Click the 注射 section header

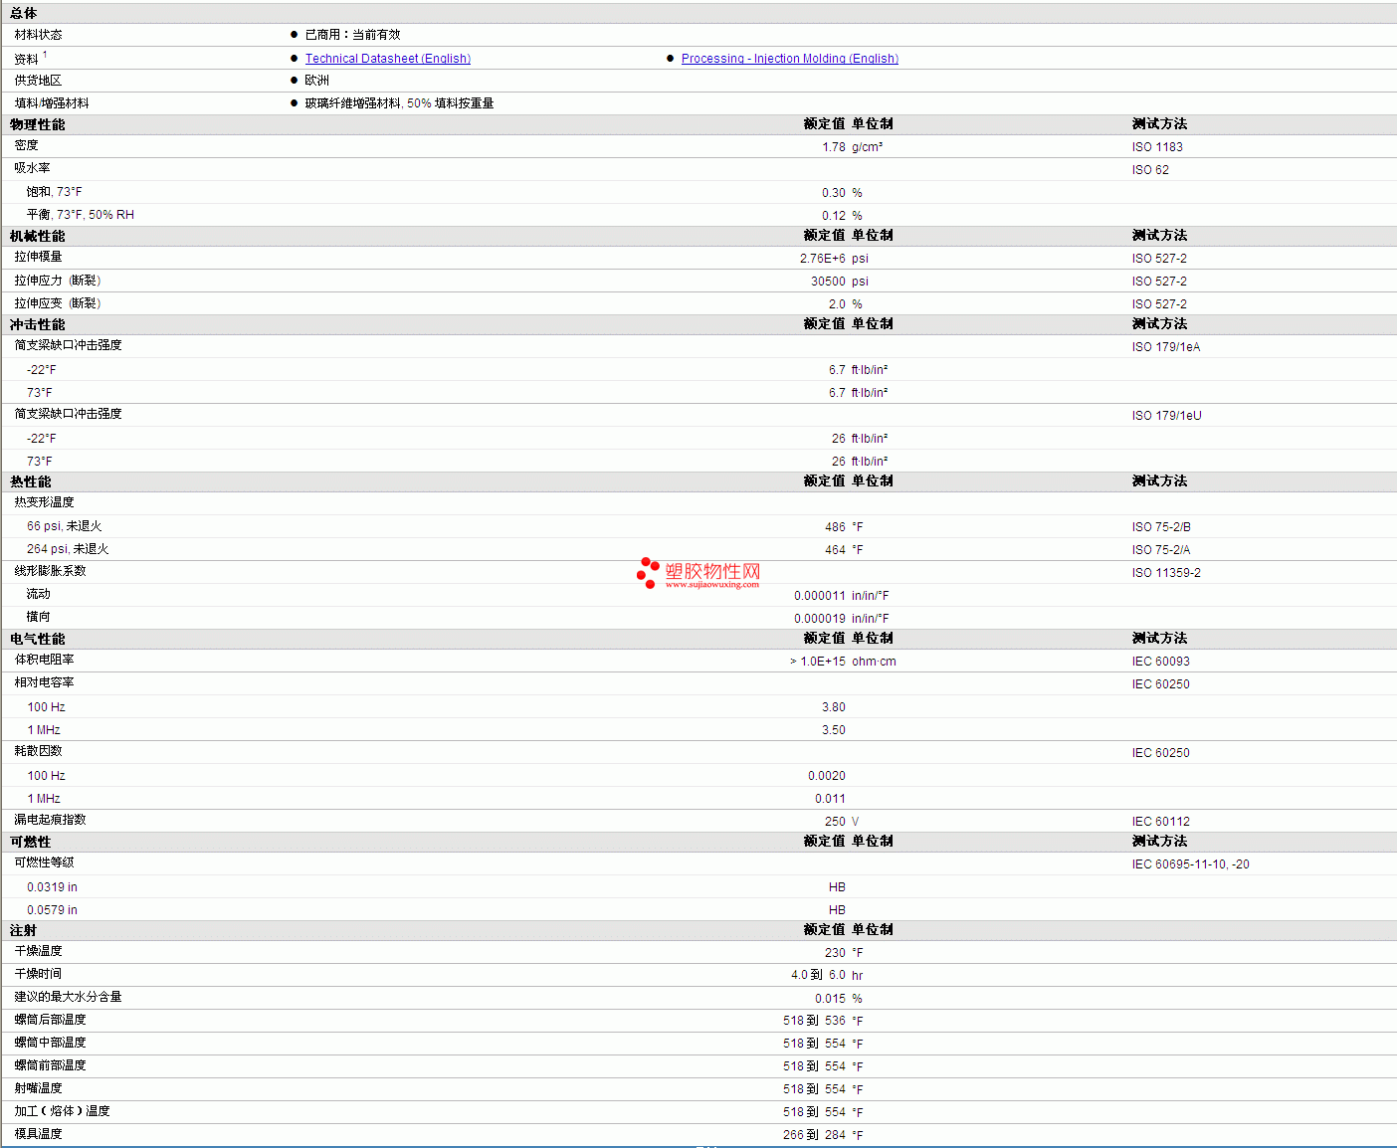(x=24, y=930)
